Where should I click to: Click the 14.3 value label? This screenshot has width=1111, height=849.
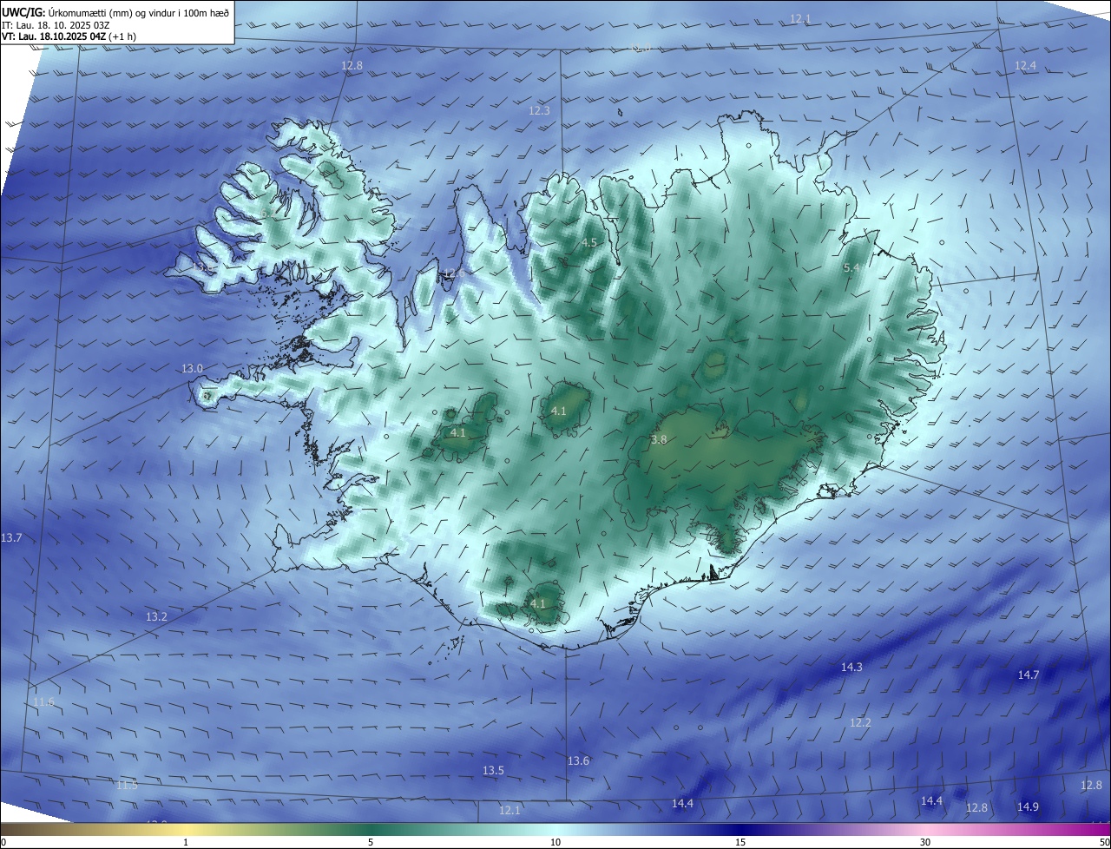coord(851,667)
